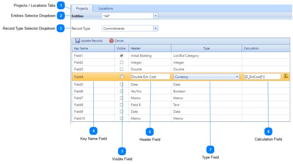
Task: Switch to the Projects tab
Action: (82, 8)
